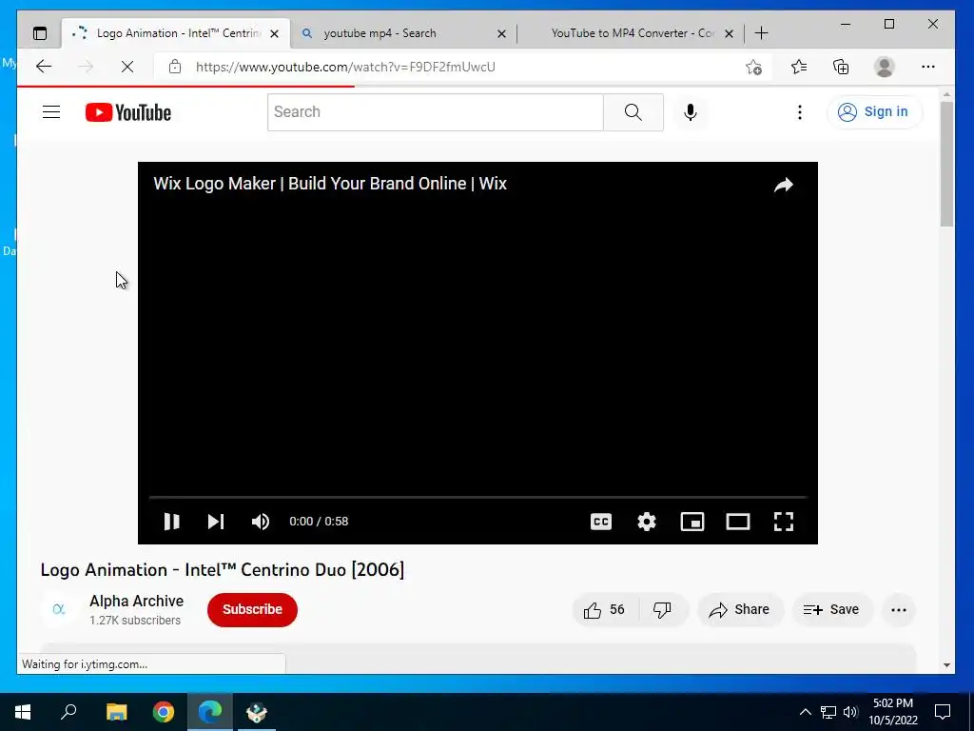Open the last app icon on the taskbar
Image resolution: width=974 pixels, height=731 pixels.
tap(257, 712)
